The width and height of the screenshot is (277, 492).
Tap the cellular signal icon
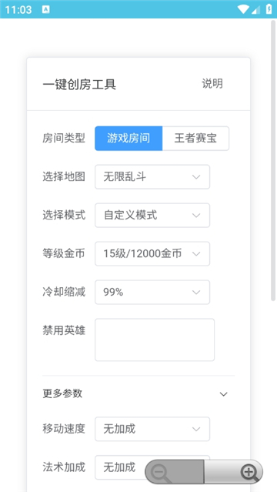(255, 9)
